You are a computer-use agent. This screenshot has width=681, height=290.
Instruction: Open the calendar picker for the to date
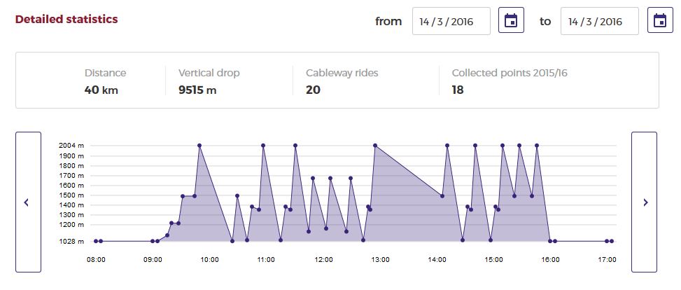pos(660,20)
